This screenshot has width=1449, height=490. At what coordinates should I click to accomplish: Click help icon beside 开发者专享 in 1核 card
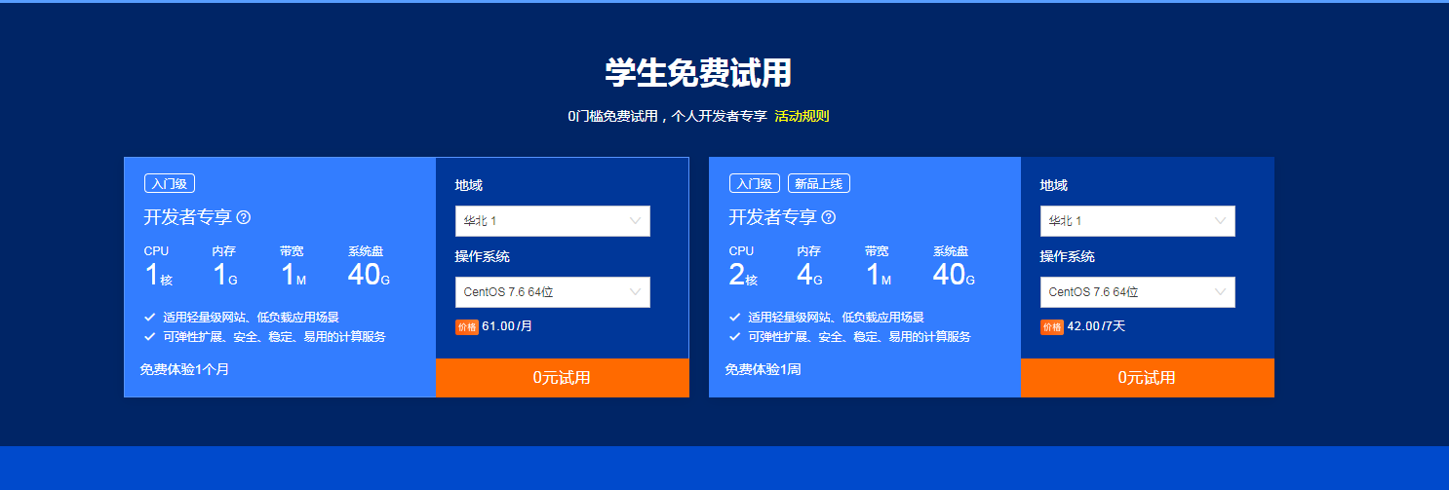pos(244,217)
